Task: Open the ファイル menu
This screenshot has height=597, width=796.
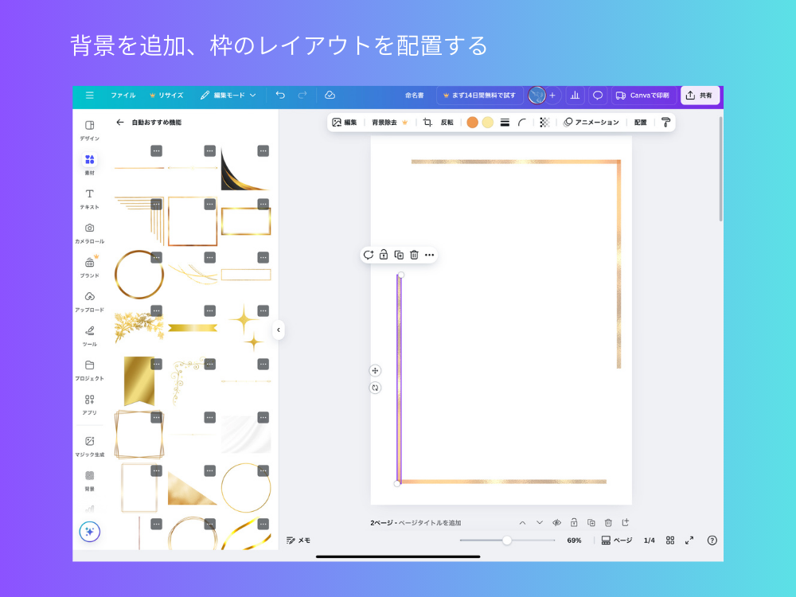Action: tap(123, 95)
